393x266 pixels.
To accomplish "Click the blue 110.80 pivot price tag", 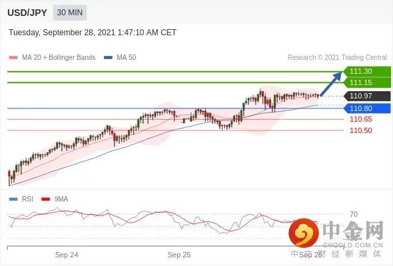I will (x=367, y=108).
